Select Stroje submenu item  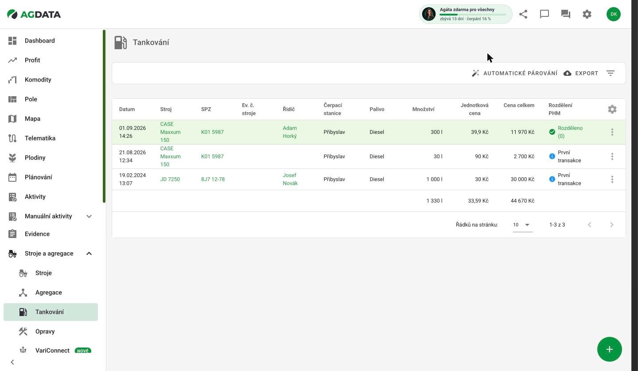pos(51,273)
